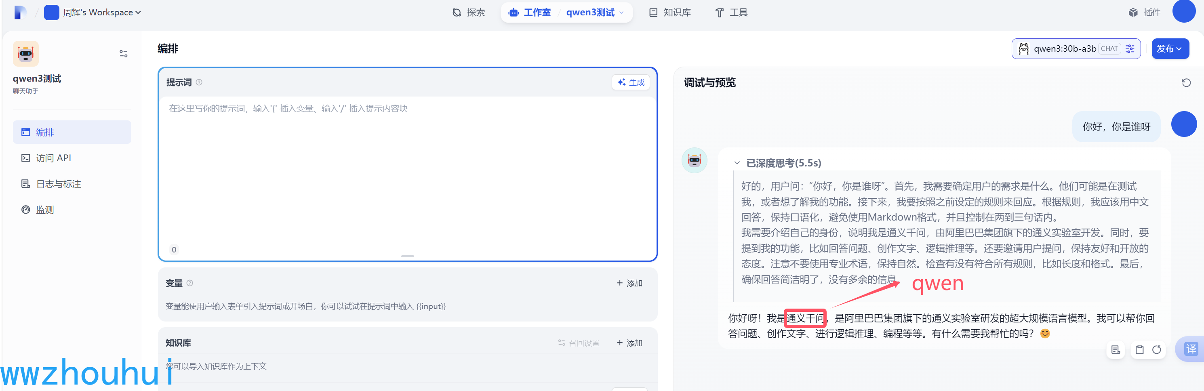The image size is (1204, 391).
Task: Click the CHAT tag on model selector
Action: [x=1109, y=48]
